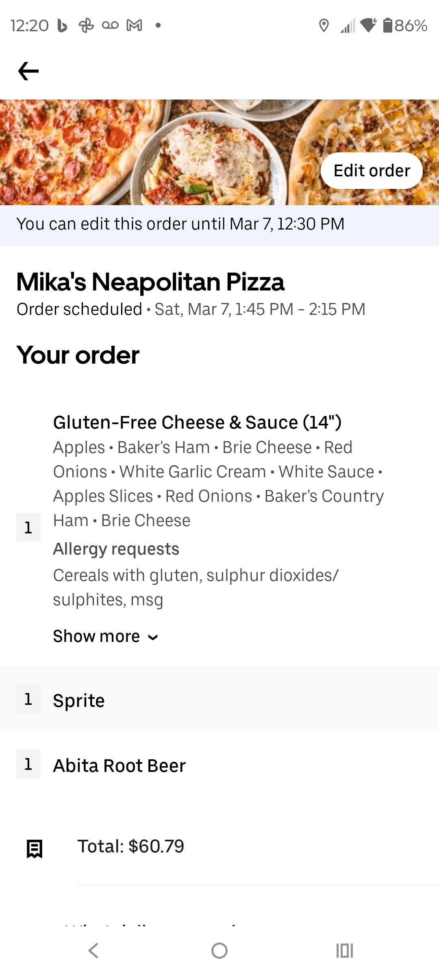Tap the battery icon in status bar
Viewport: 439px width, 975px height.
tap(387, 26)
